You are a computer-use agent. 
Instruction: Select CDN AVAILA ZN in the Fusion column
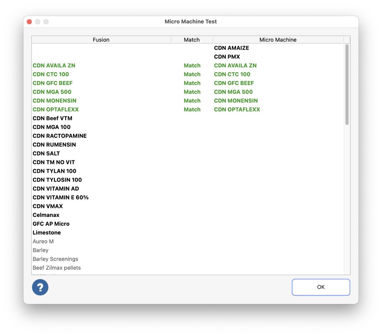point(54,66)
